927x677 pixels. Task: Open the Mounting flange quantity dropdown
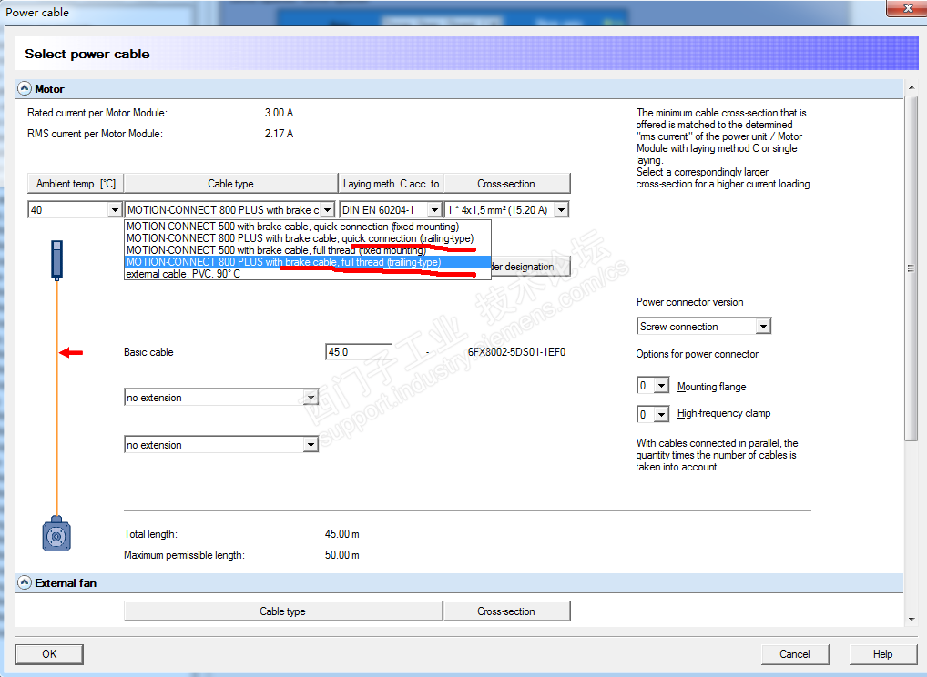coord(661,386)
